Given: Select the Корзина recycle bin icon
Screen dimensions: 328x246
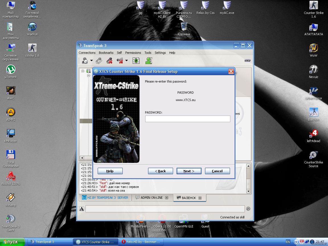Looking at the screenshot, I should tap(184, 29).
